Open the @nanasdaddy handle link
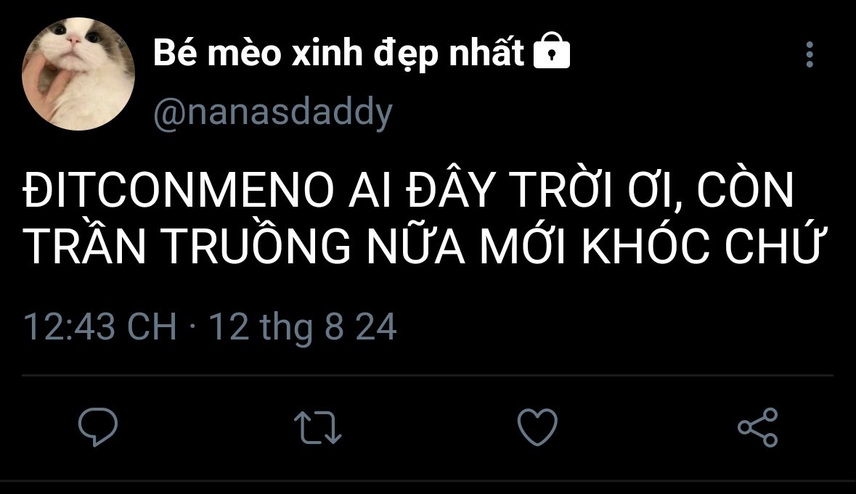 [273, 112]
